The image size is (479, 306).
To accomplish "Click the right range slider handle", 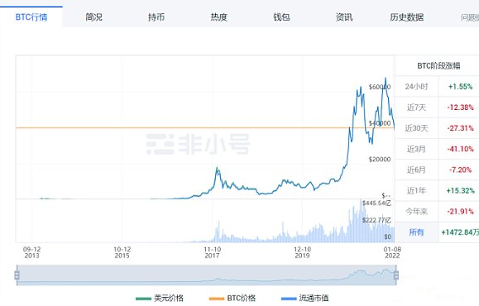I will tap(396, 275).
